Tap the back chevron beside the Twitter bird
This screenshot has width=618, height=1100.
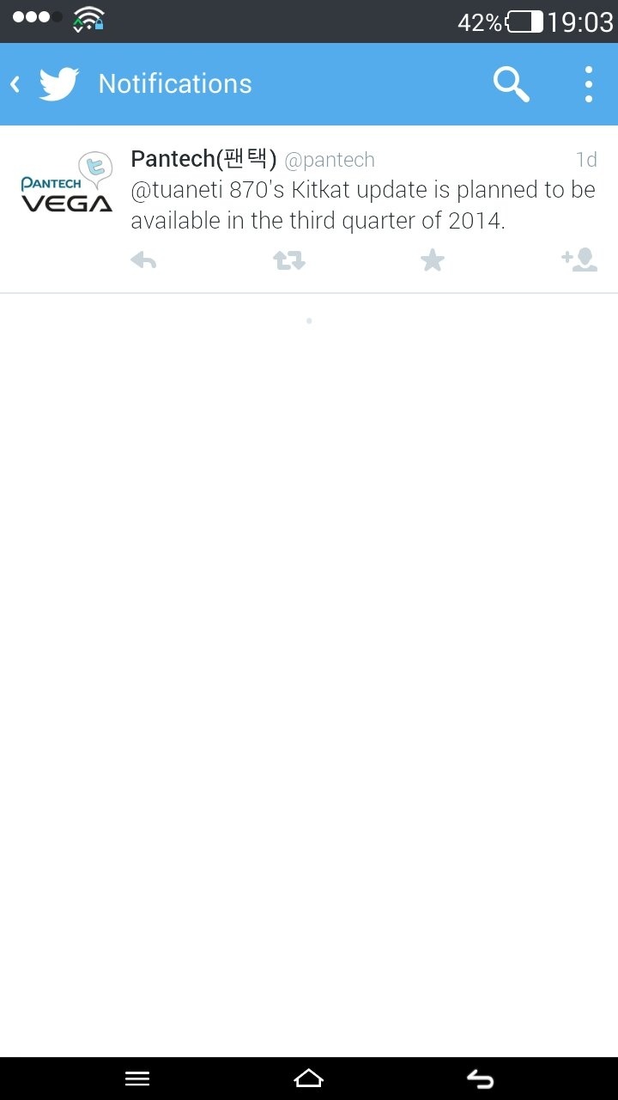coord(15,84)
